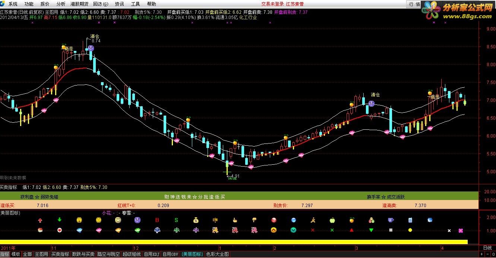
Task: Click the wooden signpost icon
Action: point(215,220)
